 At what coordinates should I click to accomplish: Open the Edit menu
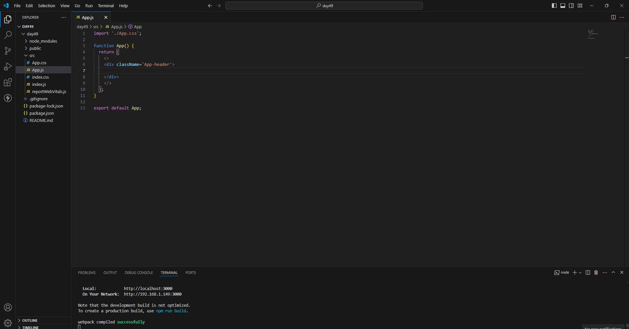[29, 6]
